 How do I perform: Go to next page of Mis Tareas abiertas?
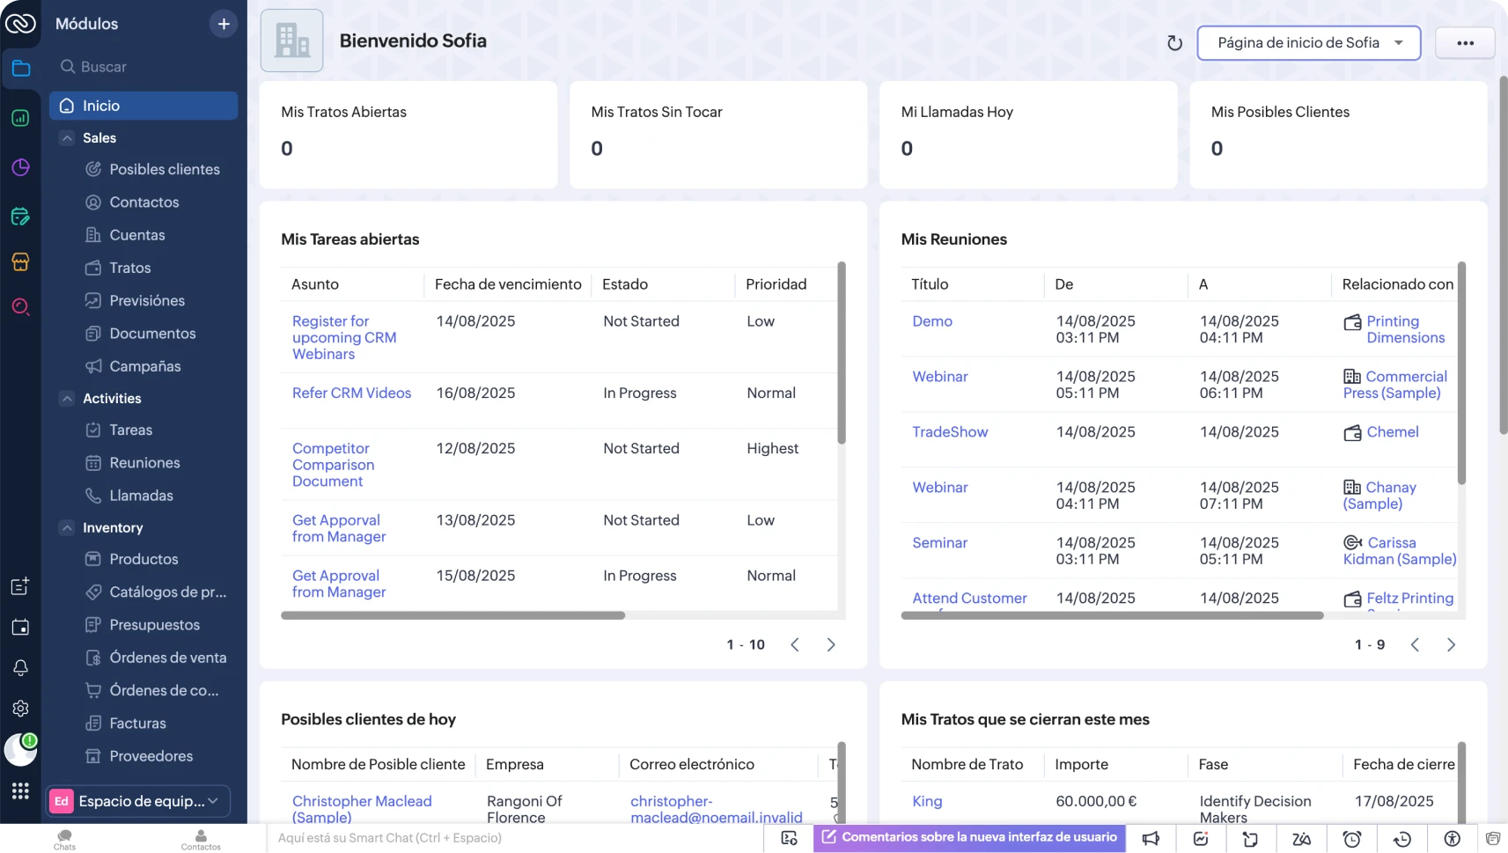pyautogui.click(x=831, y=645)
